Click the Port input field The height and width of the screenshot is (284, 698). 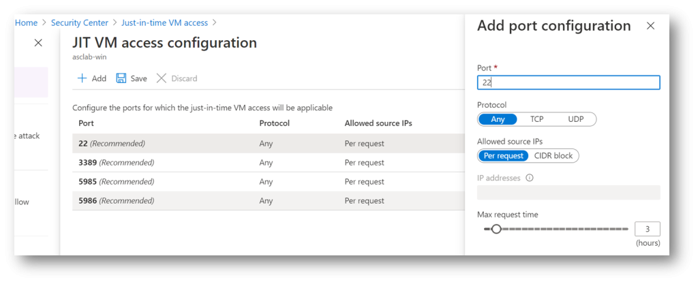(x=568, y=82)
